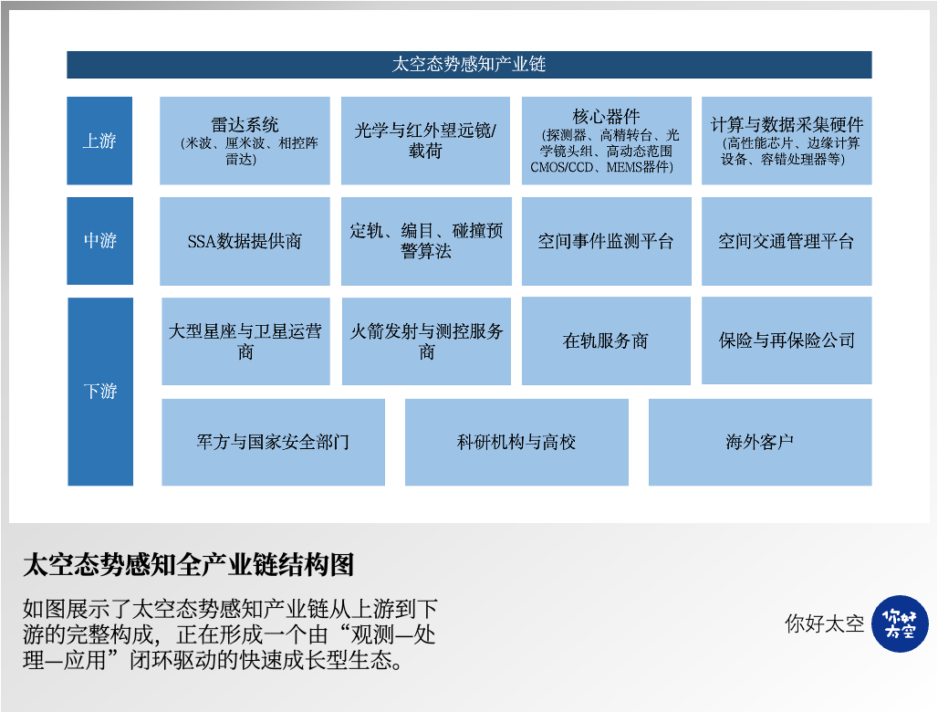Select the 核心器件 box
Viewport: 938px width, 712px height.
[x=606, y=141]
